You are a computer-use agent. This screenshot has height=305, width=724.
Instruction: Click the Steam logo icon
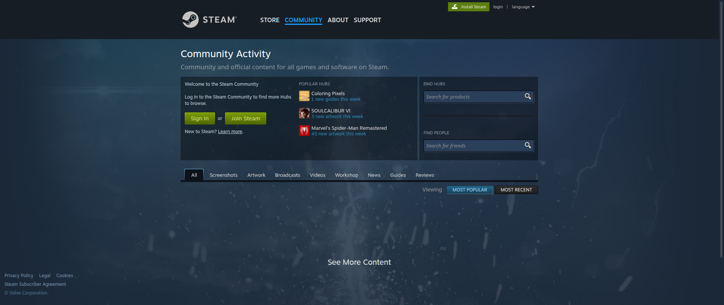pos(190,20)
